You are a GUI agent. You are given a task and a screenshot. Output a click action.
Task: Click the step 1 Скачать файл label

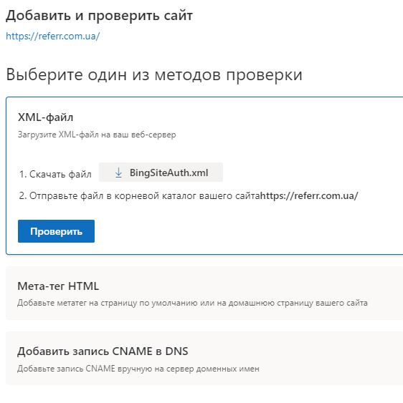(x=55, y=174)
